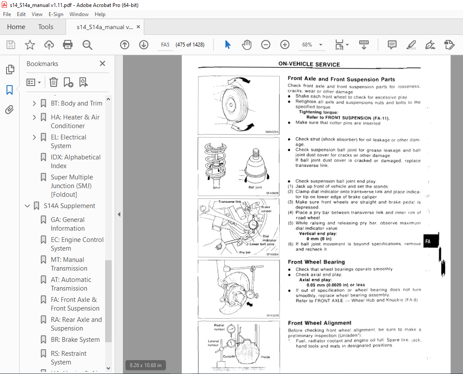Close the Bookmarks panel
This screenshot has height=374, width=463.
coord(103,63)
